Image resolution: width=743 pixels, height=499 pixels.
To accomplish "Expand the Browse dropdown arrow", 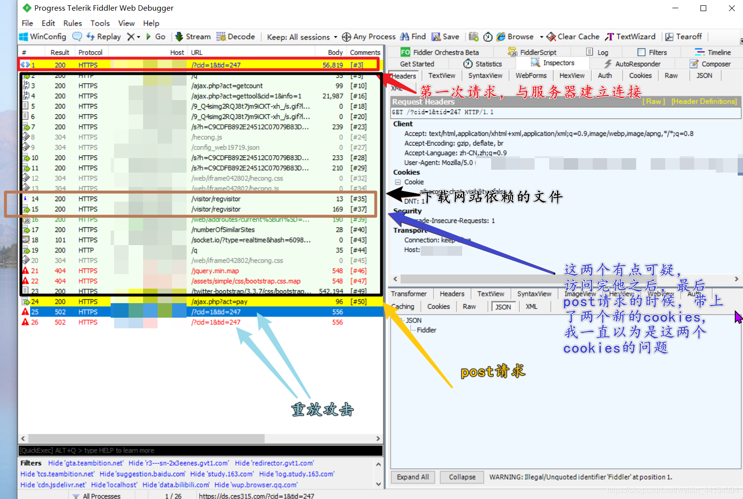I will pyautogui.click(x=541, y=37).
